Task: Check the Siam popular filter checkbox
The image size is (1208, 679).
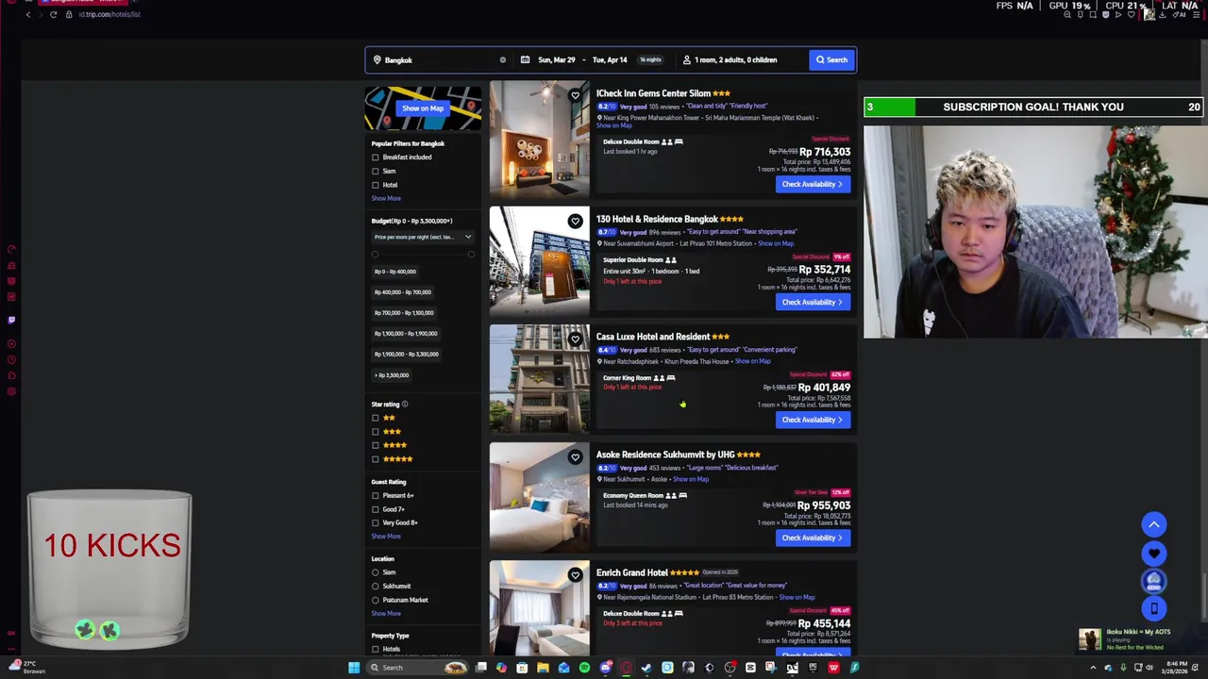Action: (376, 171)
